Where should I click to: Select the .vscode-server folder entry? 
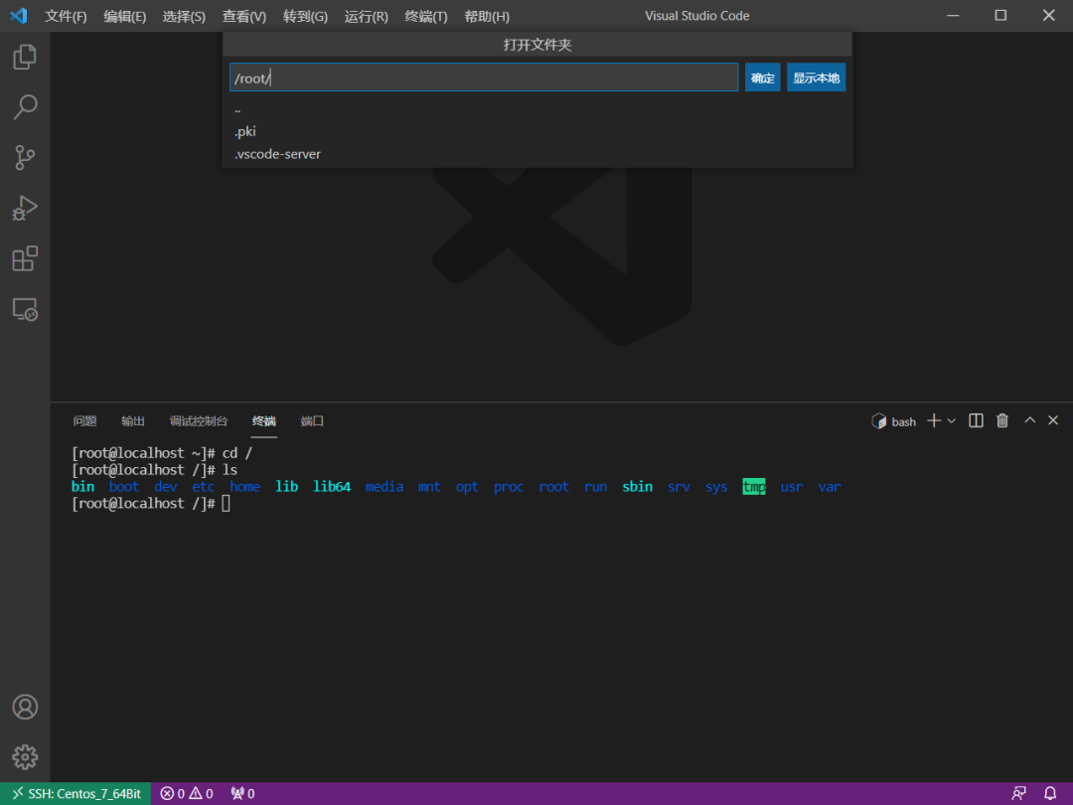[x=277, y=154]
